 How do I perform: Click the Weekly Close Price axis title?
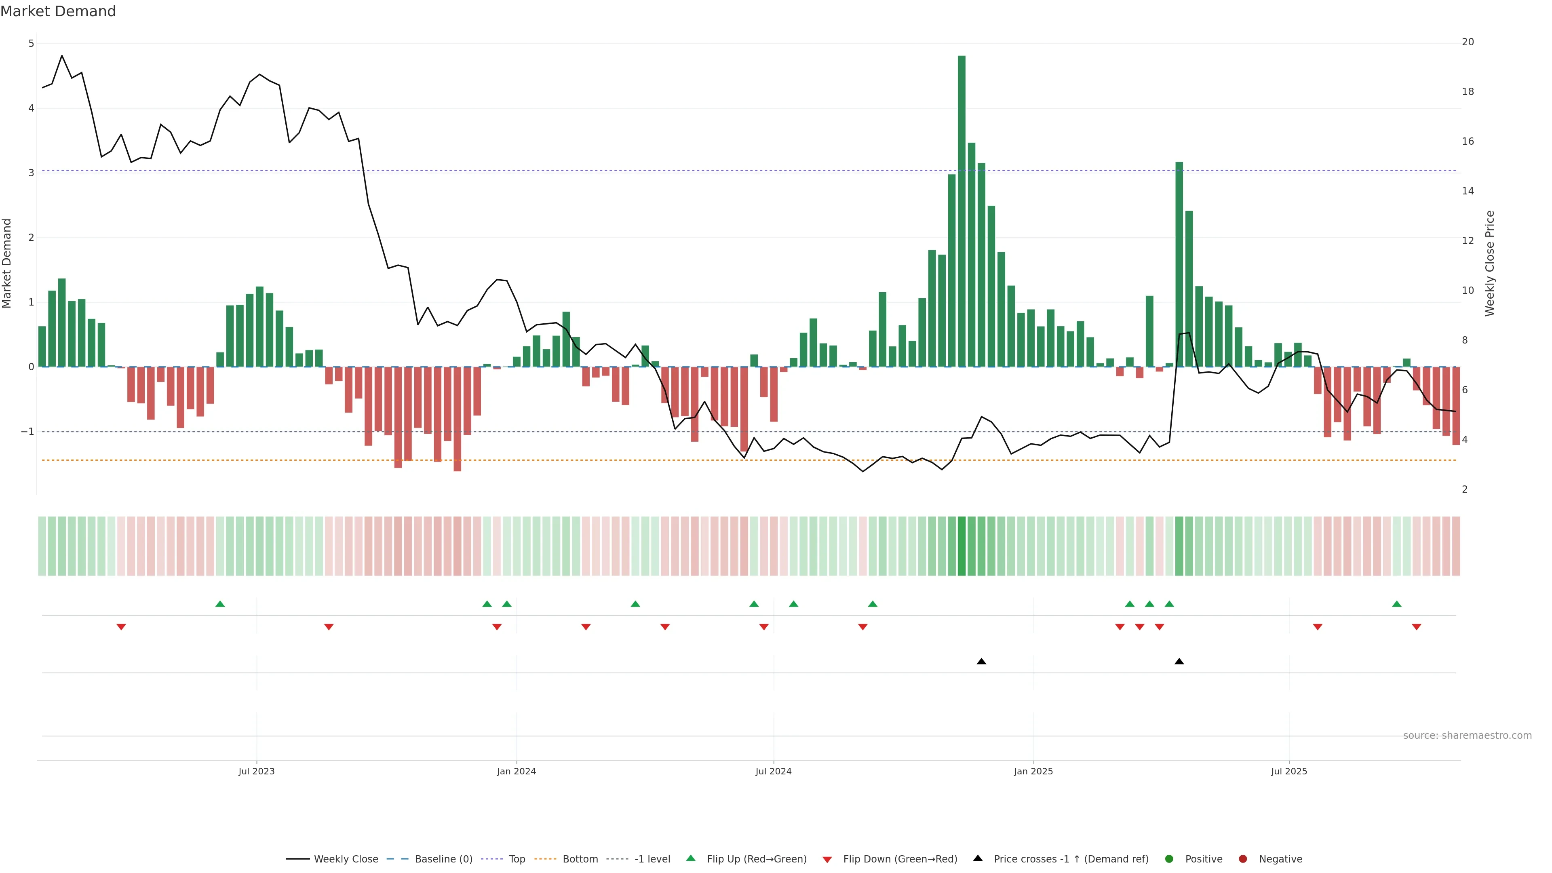(1490, 263)
